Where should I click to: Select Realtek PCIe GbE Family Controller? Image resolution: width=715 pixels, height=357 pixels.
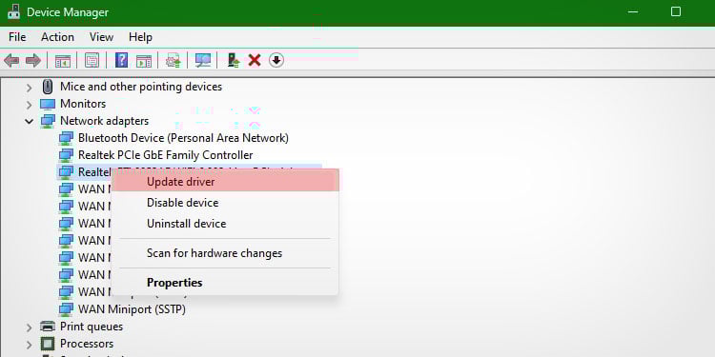pos(165,155)
